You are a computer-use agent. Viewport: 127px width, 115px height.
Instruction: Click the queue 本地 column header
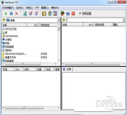click(8, 69)
